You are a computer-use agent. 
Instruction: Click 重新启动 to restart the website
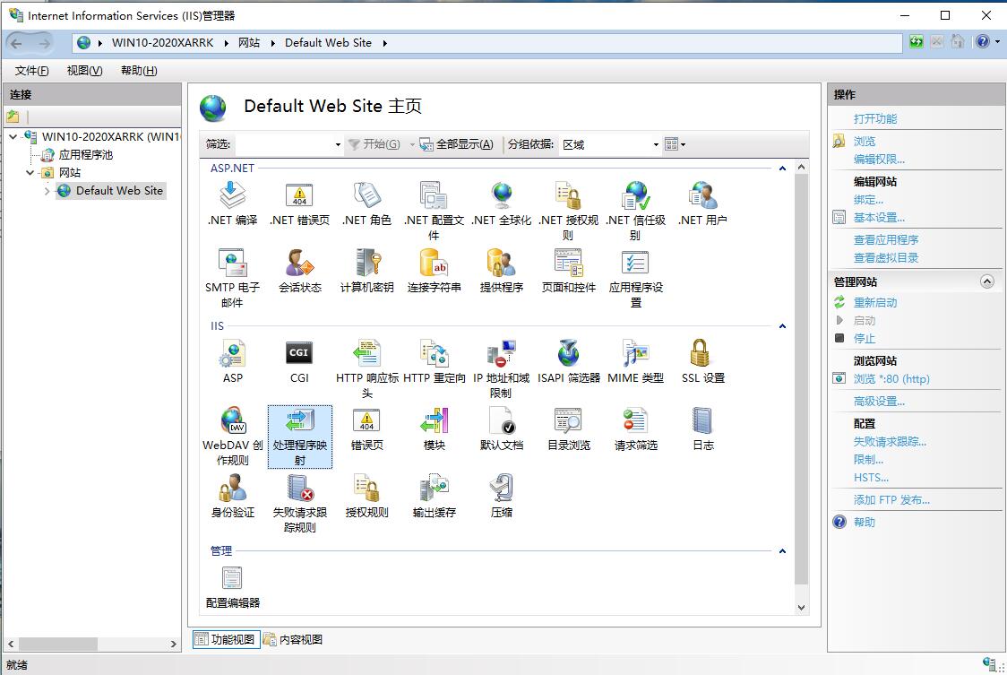(x=874, y=303)
